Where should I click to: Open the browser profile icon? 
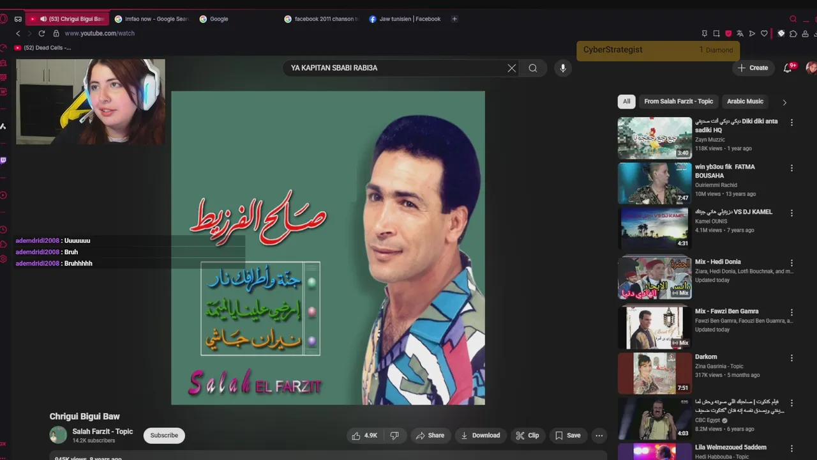tap(805, 33)
